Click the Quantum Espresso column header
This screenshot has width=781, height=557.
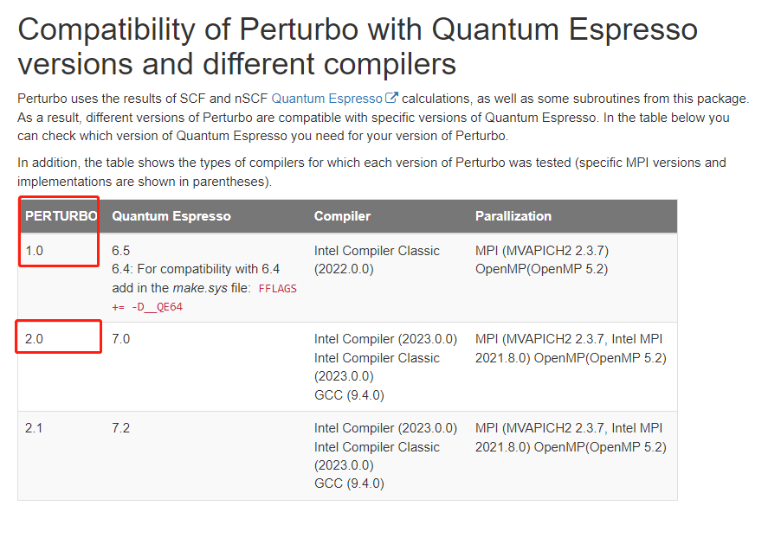[x=171, y=216]
